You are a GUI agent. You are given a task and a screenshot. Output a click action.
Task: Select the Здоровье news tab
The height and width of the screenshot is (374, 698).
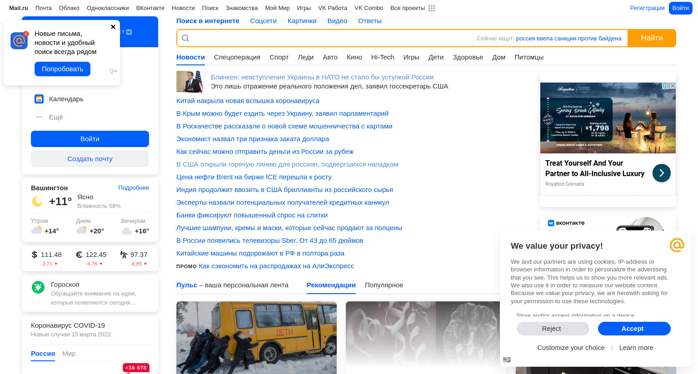pyautogui.click(x=468, y=57)
